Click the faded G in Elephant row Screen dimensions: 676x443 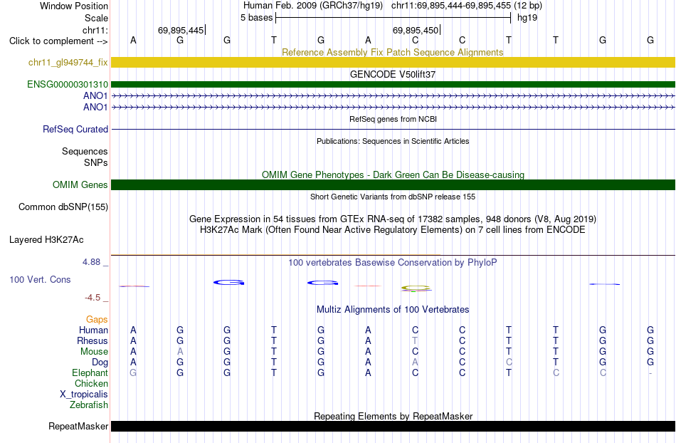click(x=133, y=372)
